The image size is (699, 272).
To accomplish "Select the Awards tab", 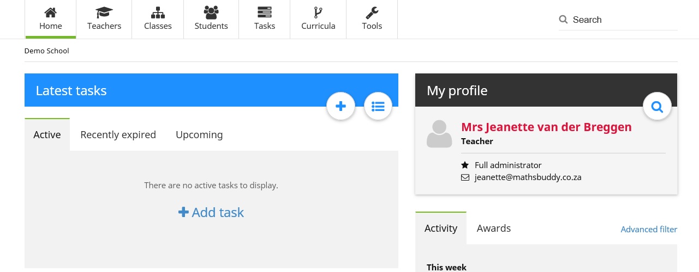I will pos(494,228).
